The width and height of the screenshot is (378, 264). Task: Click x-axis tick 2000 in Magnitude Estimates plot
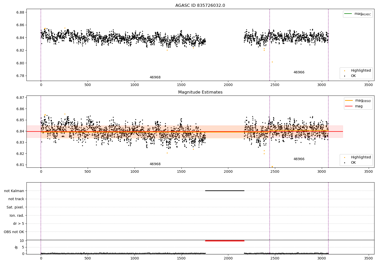pos(228,172)
